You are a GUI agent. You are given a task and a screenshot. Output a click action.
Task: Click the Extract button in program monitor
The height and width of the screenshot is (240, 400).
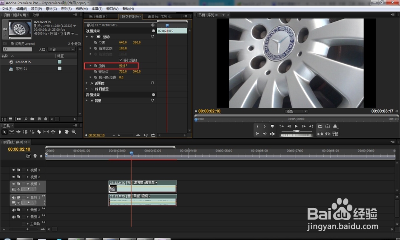click(328, 134)
